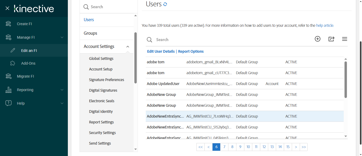Click the export users list icon
The width and height of the screenshot is (362, 156).
tap(331, 39)
